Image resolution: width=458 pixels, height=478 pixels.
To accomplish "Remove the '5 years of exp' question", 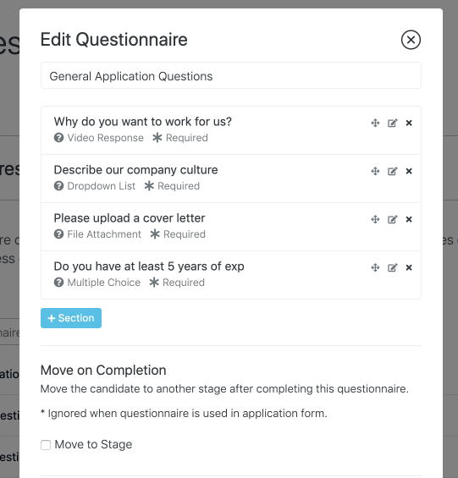I will coord(409,267).
